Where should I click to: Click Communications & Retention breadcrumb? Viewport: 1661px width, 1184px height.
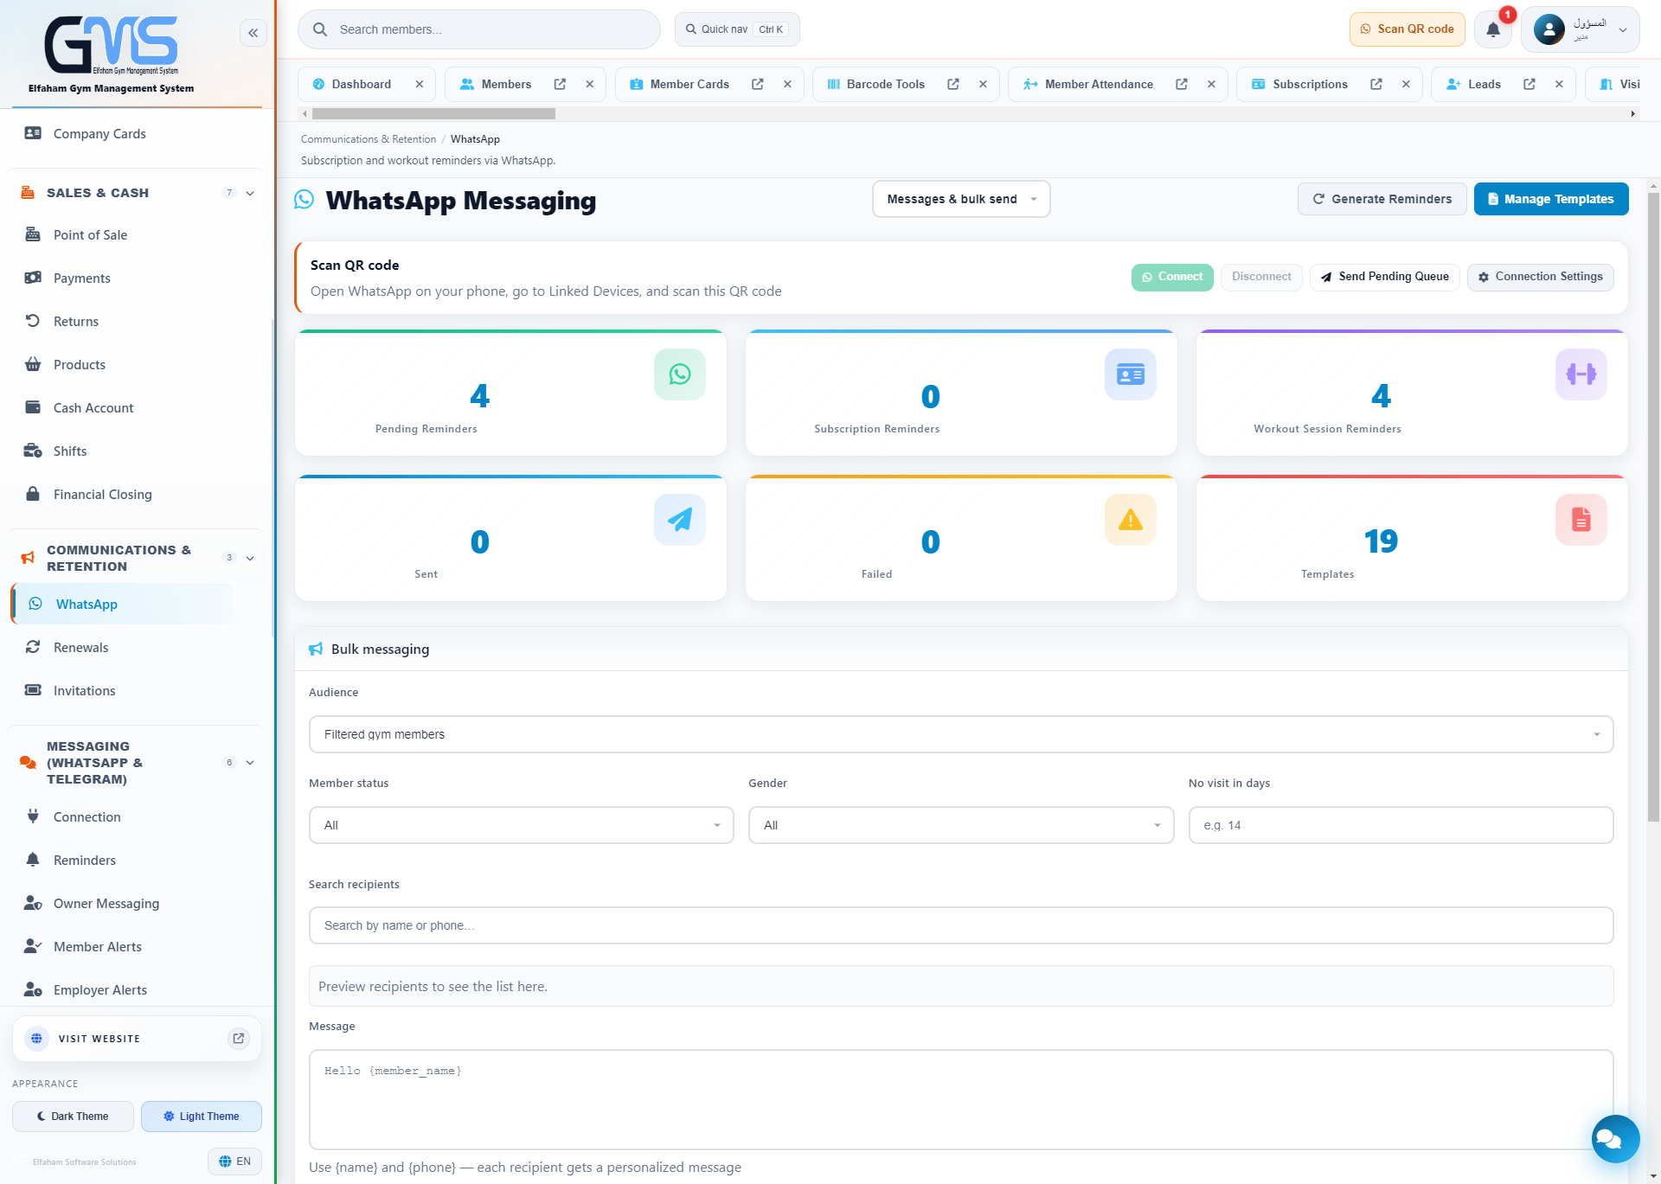[369, 139]
